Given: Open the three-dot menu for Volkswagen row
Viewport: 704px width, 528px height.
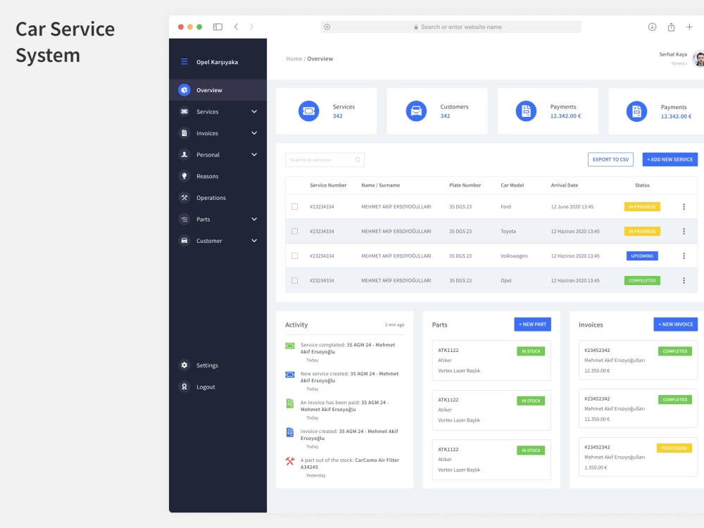Looking at the screenshot, I should click(x=684, y=256).
